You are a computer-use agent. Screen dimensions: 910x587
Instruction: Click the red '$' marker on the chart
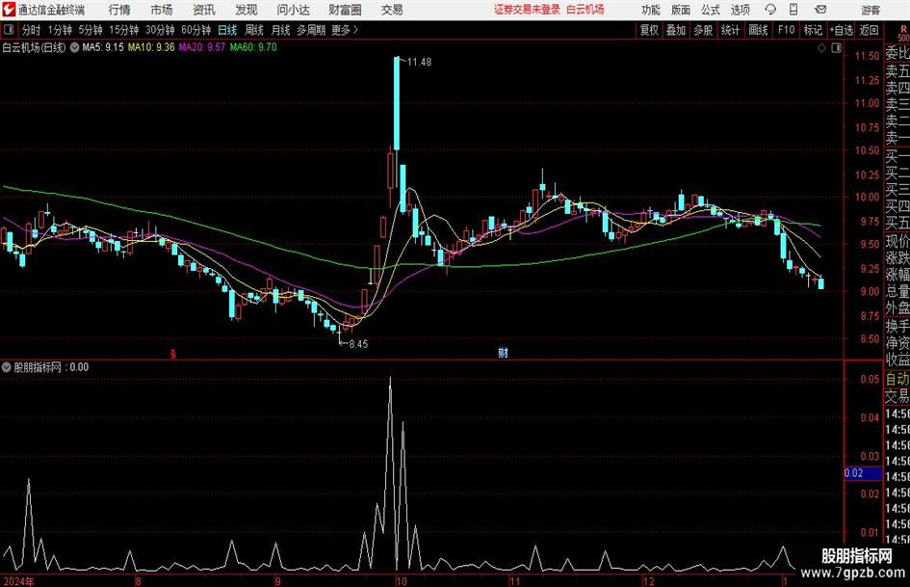coord(173,354)
